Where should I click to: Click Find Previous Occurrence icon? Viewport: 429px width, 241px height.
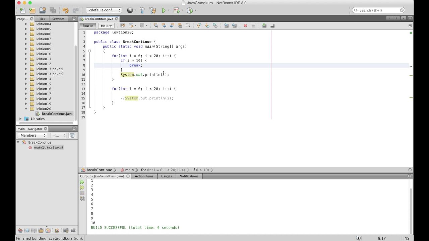(x=164, y=25)
